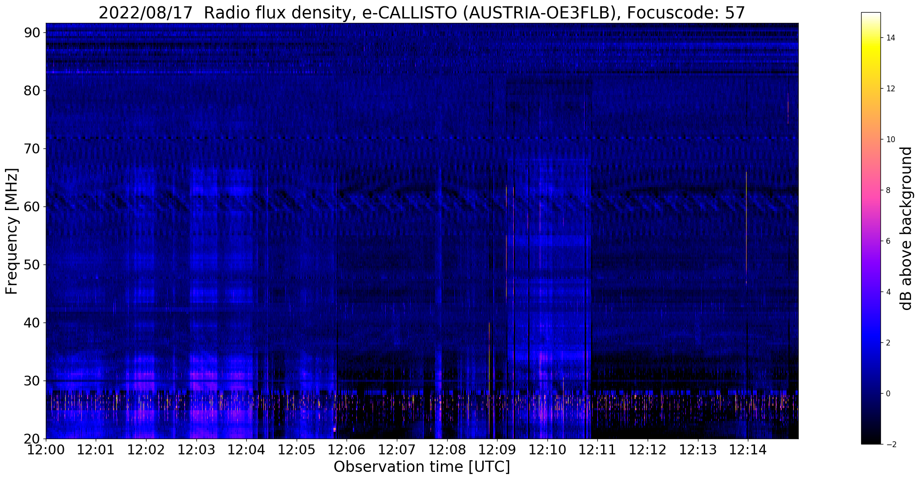Image resolution: width=920 pixels, height=480 pixels.
Task: Click the 12:06 time tick label
Action: click(347, 450)
